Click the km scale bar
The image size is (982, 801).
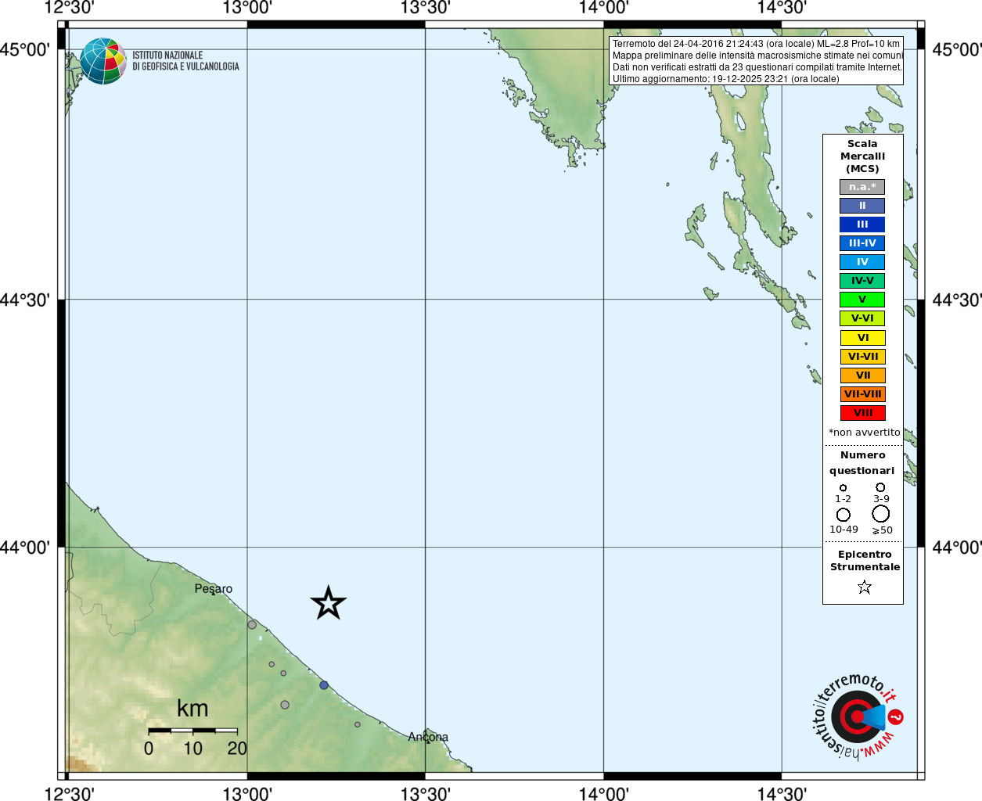(192, 730)
